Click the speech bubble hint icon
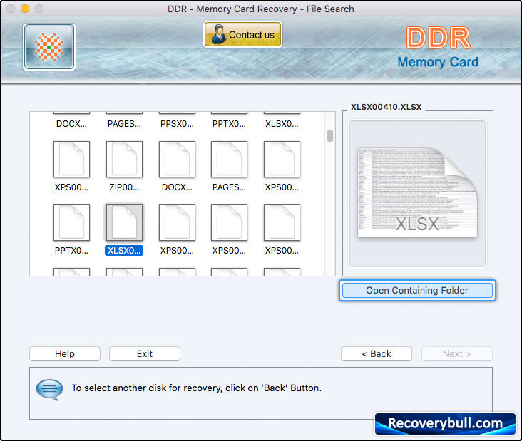 point(49,390)
